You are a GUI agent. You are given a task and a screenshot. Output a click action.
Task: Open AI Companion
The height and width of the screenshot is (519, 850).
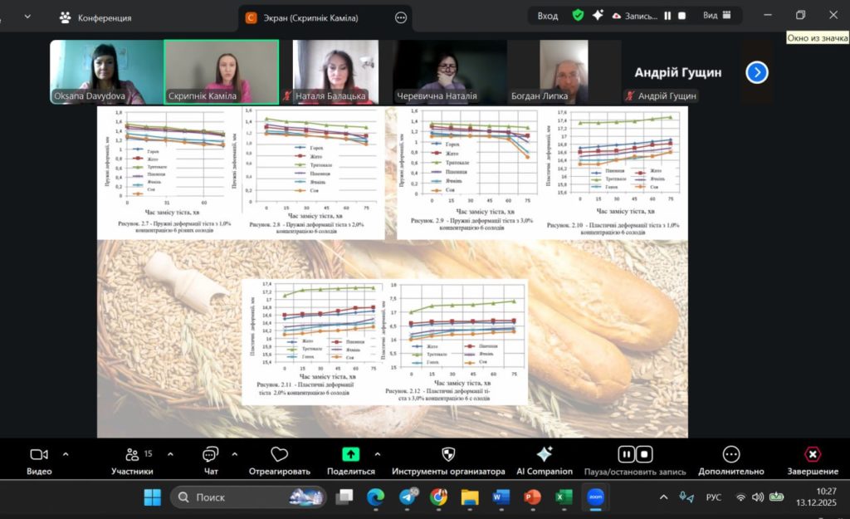(544, 455)
